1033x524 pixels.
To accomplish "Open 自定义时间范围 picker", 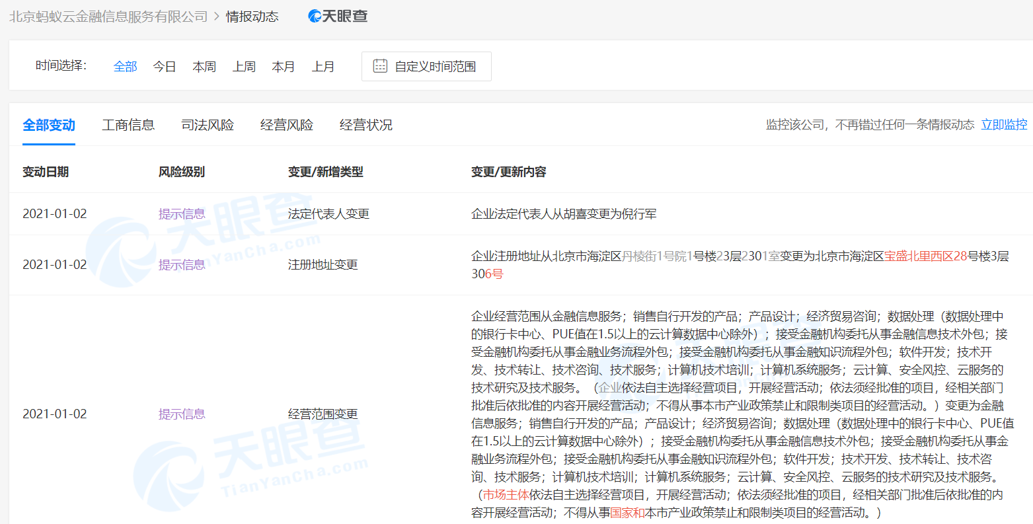I will coord(426,66).
